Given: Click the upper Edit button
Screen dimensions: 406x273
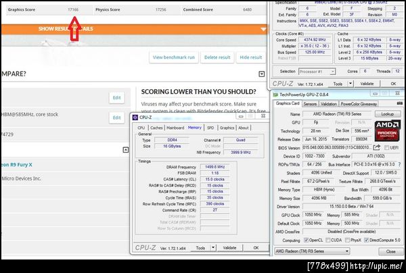Looking at the screenshot, I should pos(117,98).
